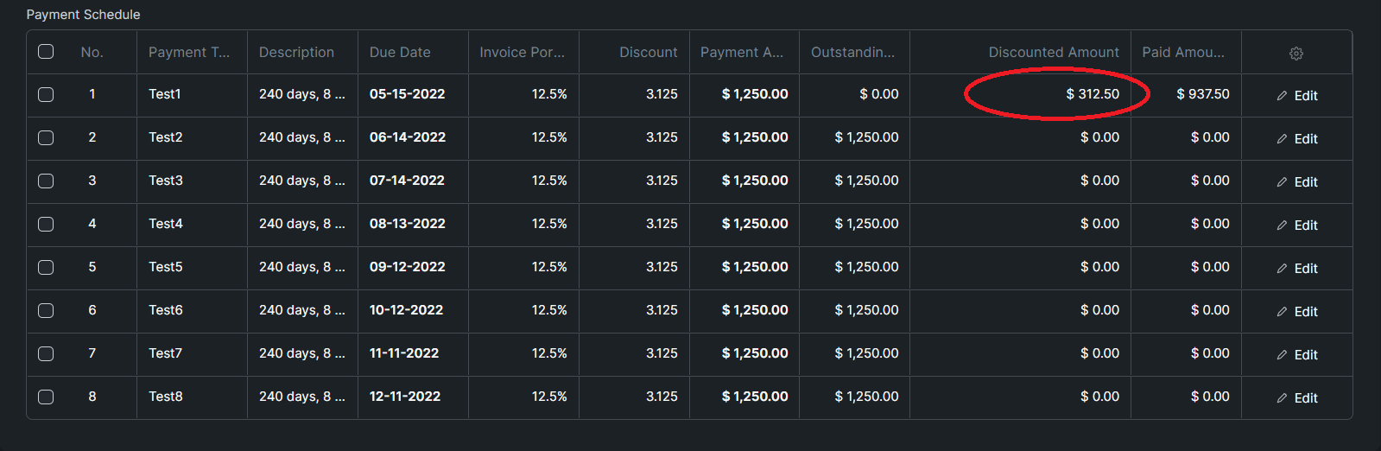Select the circled $ 312.50 discounted amount
Screen dimensions: 1381x451
[x=1093, y=94]
